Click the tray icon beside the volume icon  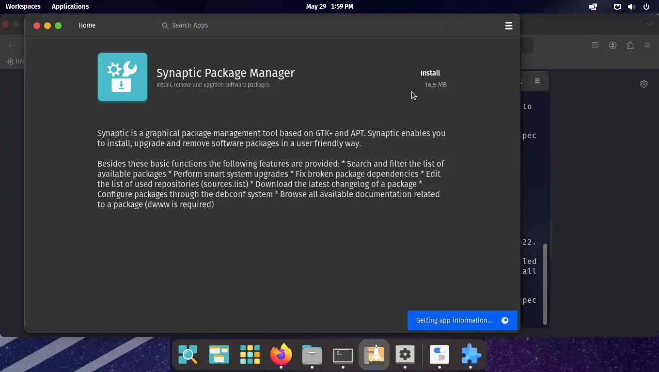[x=617, y=7]
